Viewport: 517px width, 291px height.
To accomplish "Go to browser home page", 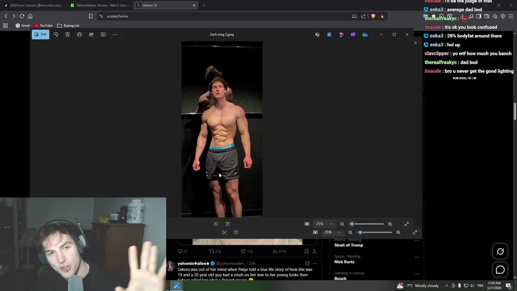I will (30, 16).
